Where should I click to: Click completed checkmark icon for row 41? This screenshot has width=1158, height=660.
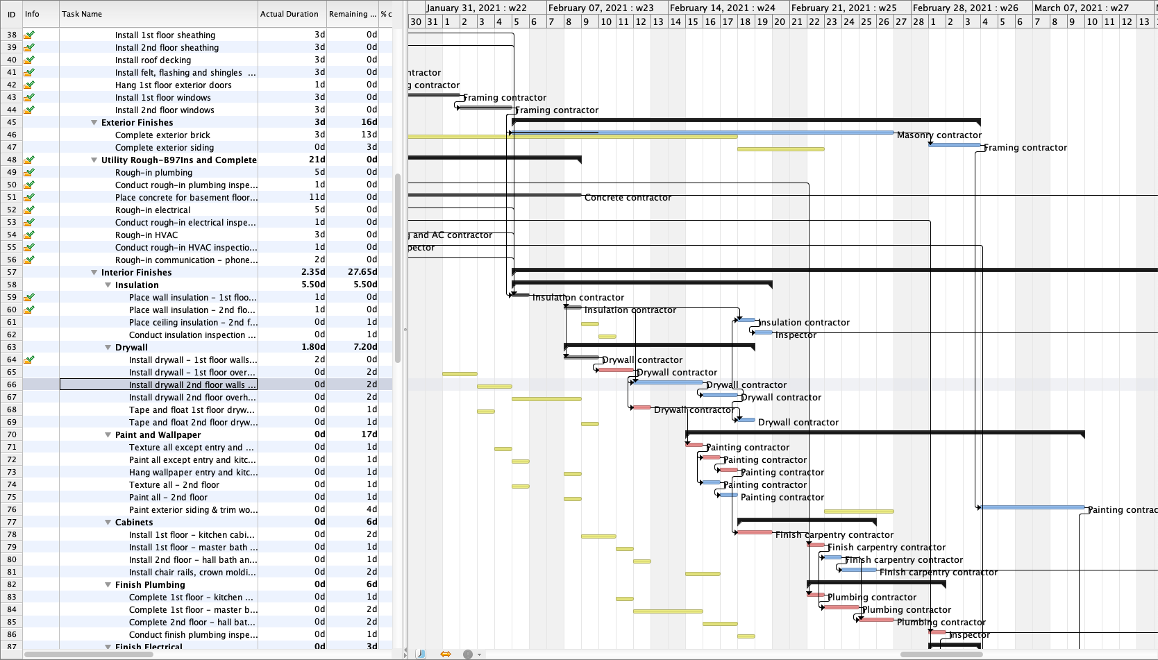click(x=29, y=72)
